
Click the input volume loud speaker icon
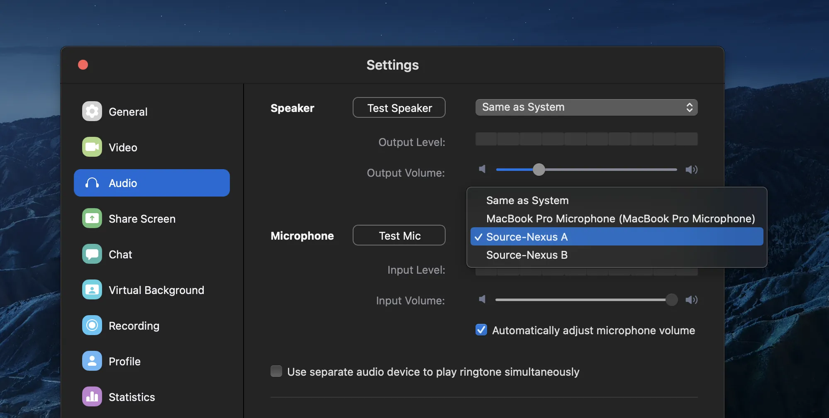click(691, 299)
